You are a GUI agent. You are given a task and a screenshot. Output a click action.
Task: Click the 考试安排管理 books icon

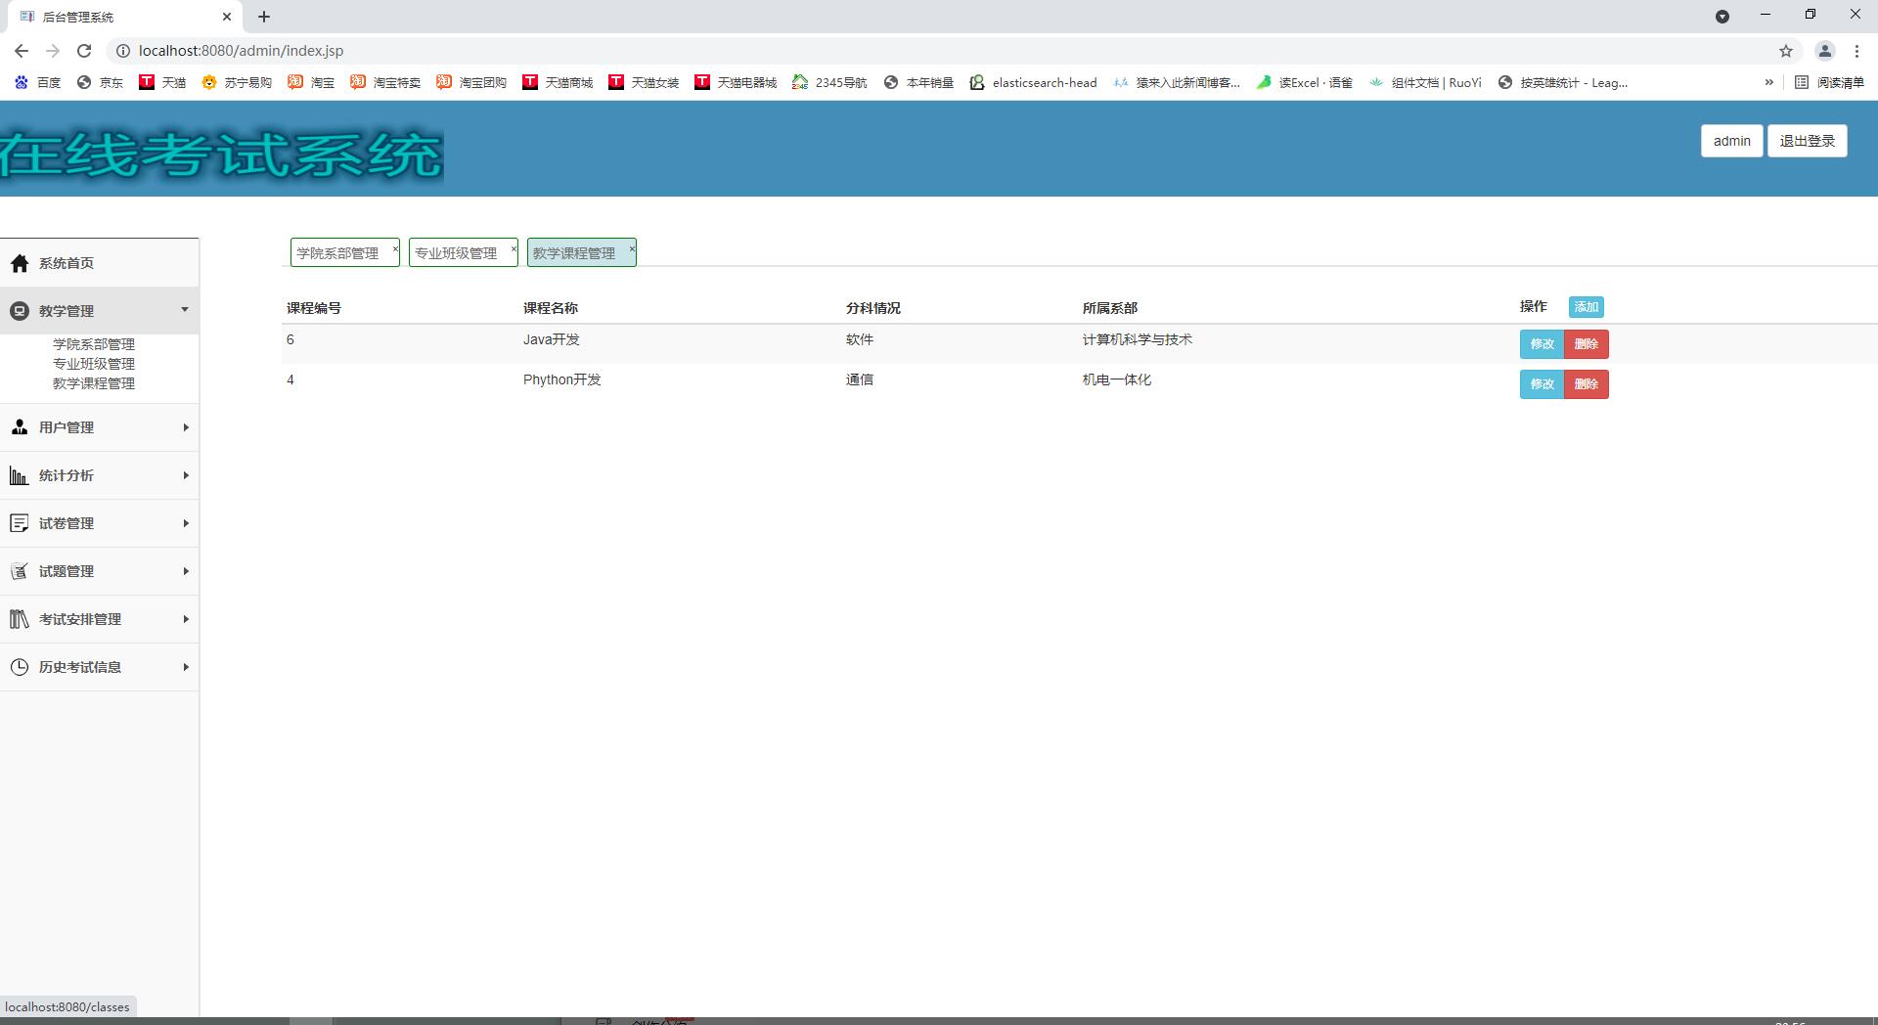[x=20, y=619]
